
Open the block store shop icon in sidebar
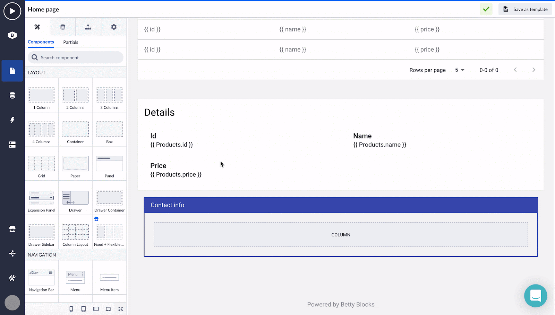click(x=12, y=229)
